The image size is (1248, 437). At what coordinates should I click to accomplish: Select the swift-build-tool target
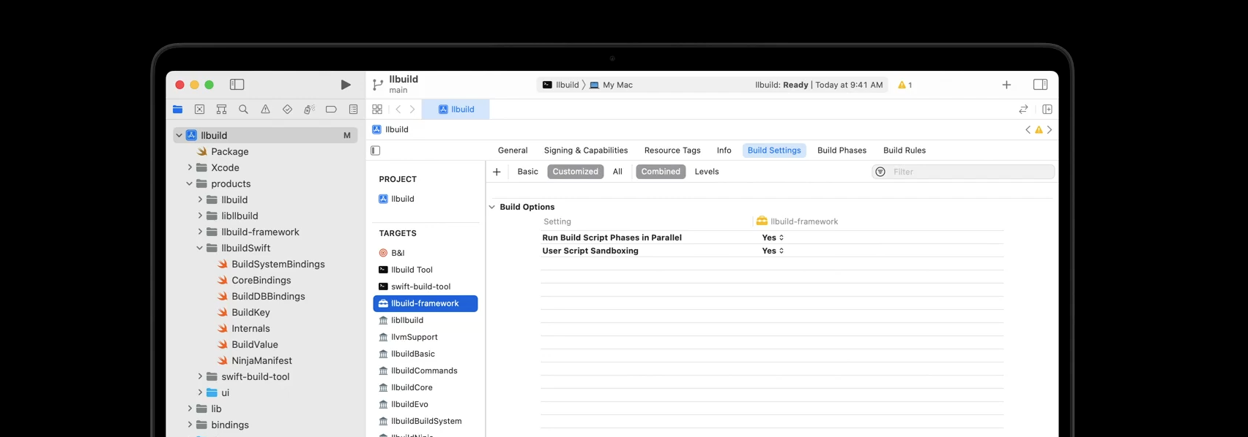click(x=415, y=286)
